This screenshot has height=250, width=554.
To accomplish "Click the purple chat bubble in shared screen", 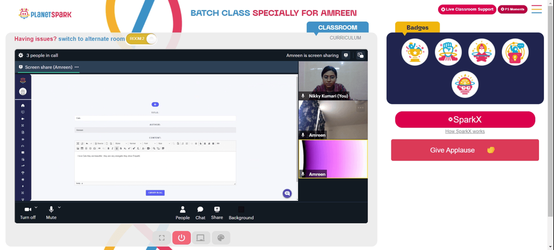I will tap(287, 193).
